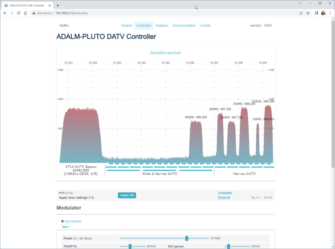Reload the pluto.php page
The height and width of the screenshot is (249, 335).
click(x=19, y=13)
